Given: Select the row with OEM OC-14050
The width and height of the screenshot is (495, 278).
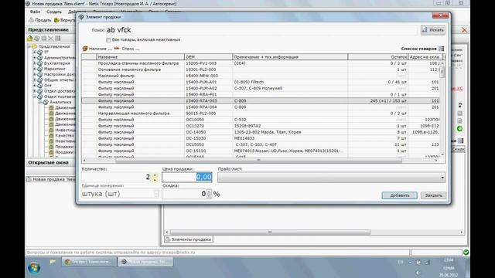Looking at the screenshot, I should (x=261, y=132).
